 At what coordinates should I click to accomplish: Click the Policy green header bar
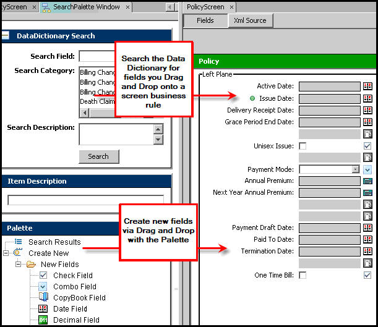click(x=285, y=61)
